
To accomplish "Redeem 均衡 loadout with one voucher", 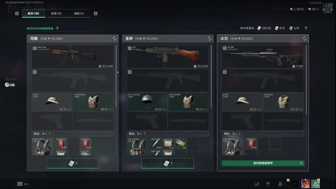I will [73, 163].
